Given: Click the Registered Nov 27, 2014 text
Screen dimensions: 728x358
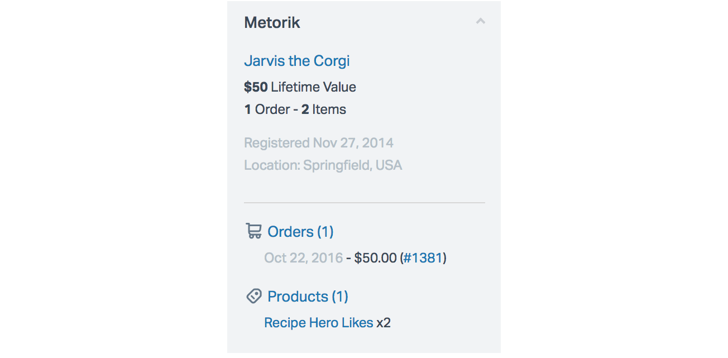Looking at the screenshot, I should tap(318, 143).
